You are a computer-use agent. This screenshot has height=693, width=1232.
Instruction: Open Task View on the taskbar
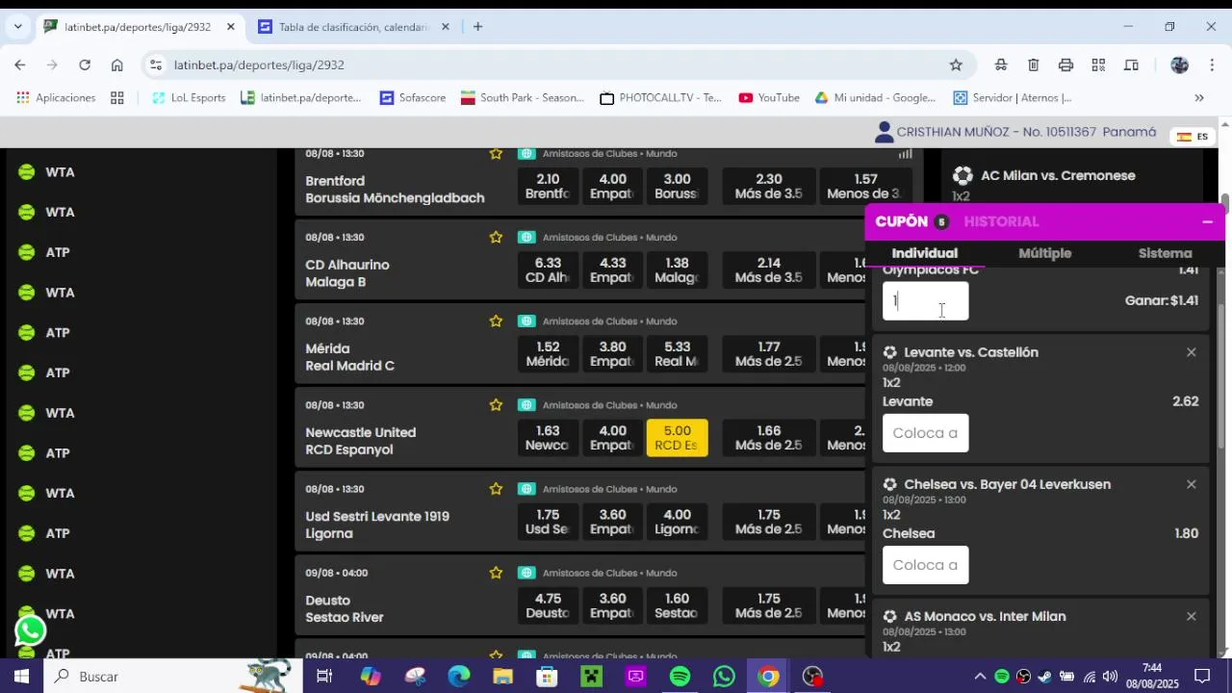click(324, 677)
